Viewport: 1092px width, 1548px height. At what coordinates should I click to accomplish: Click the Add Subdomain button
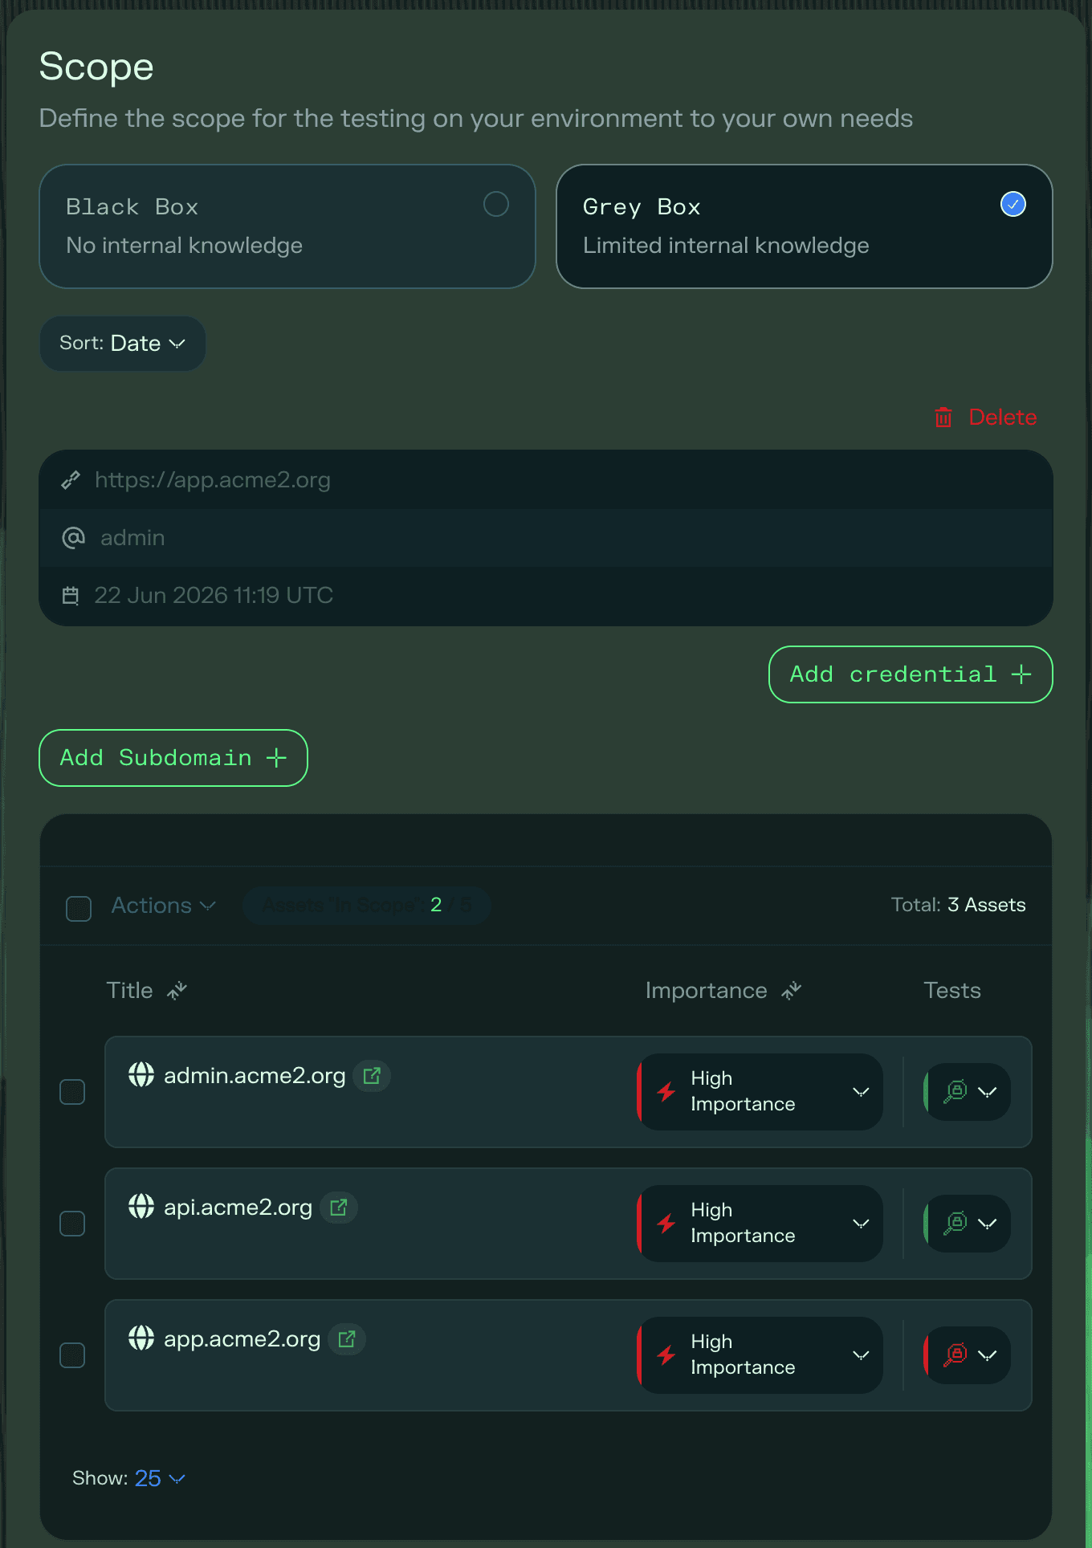click(173, 758)
